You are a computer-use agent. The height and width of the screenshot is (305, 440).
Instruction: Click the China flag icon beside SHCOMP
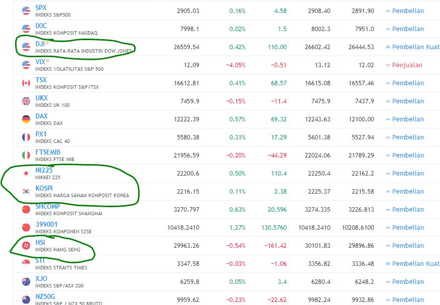(x=26, y=209)
